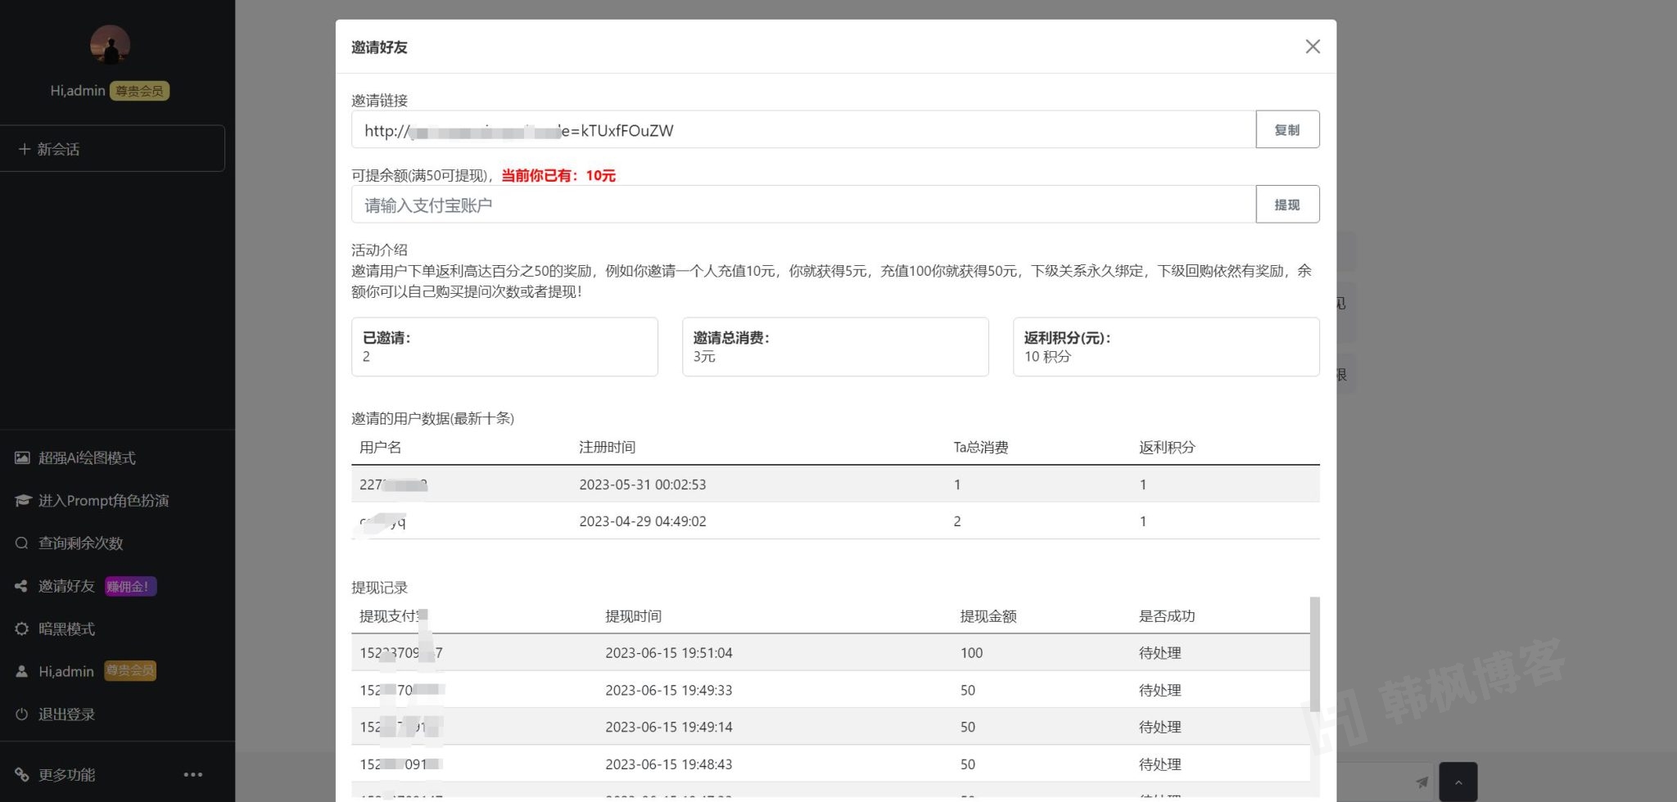The width and height of the screenshot is (1677, 802).
Task: Click the 尊贵会员 badge beside Hi,admin
Action: point(129,670)
